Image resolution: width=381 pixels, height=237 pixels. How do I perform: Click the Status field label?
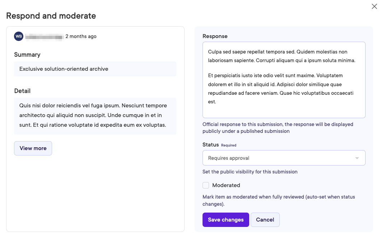210,145
